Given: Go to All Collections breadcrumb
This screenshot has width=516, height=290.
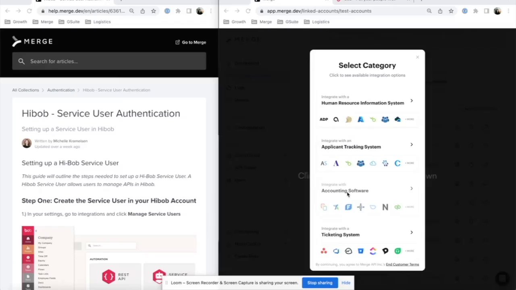Looking at the screenshot, I should click(25, 90).
